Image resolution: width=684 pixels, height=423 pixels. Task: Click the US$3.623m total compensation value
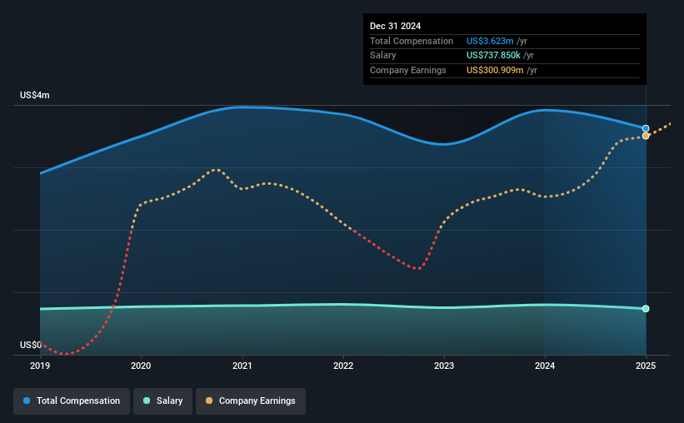tap(490, 41)
